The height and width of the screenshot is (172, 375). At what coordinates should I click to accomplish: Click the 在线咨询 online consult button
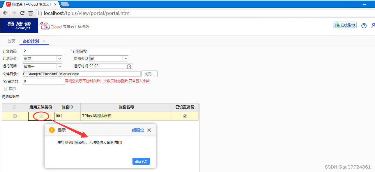point(345,25)
